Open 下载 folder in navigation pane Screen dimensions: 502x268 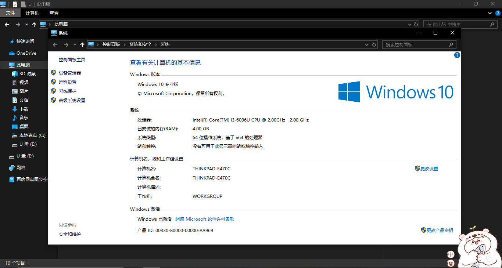pyautogui.click(x=20, y=109)
